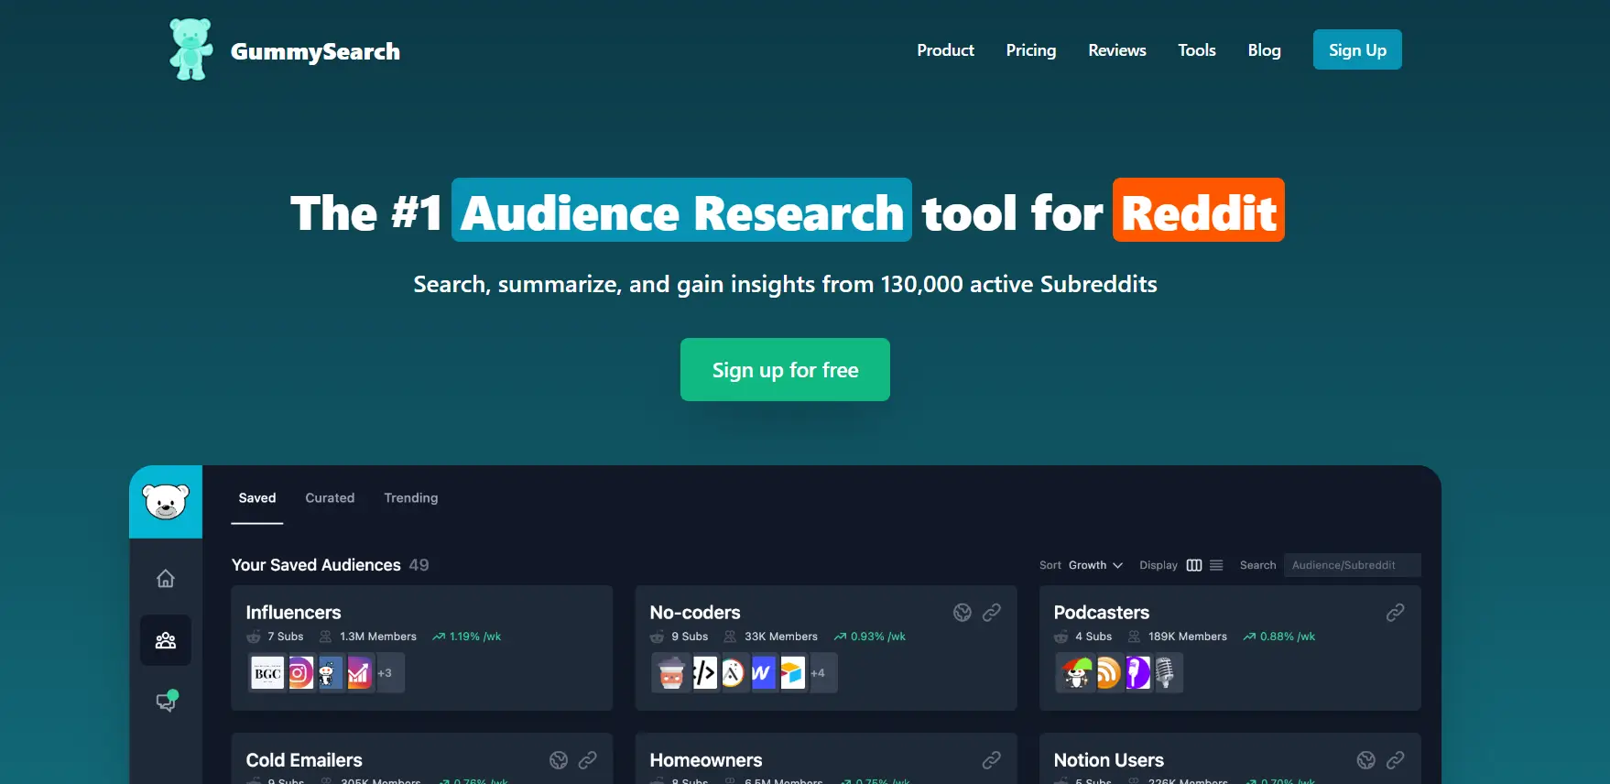Click the GummySearch brand name text
Viewport: 1610px width, 784px height.
315,52
